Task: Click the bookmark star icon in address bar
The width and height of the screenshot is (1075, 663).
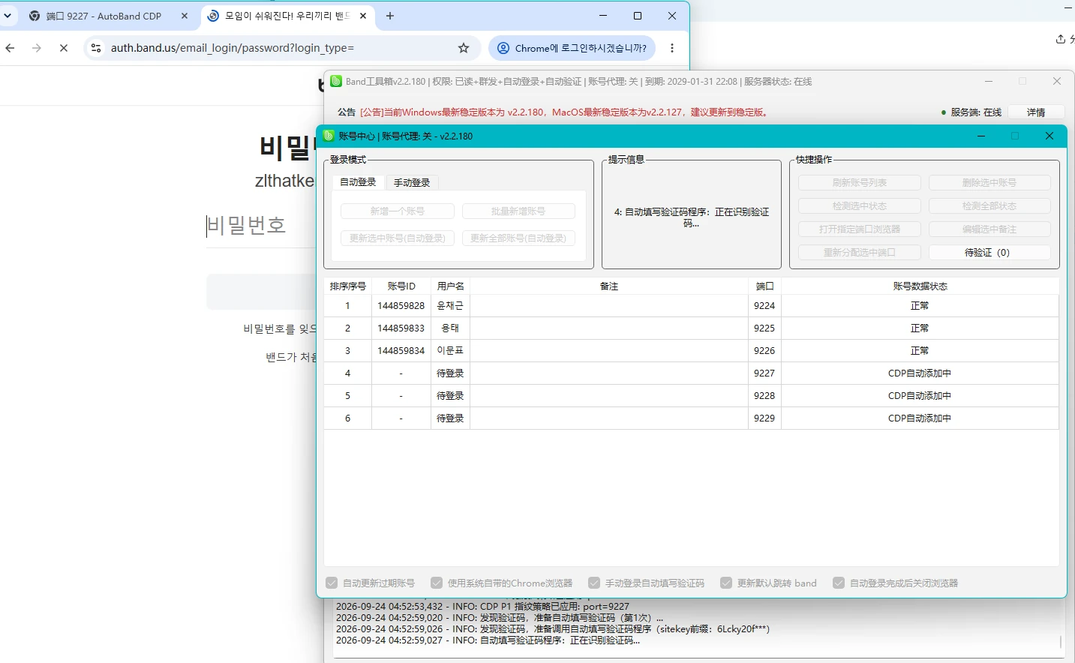Action: tap(464, 48)
